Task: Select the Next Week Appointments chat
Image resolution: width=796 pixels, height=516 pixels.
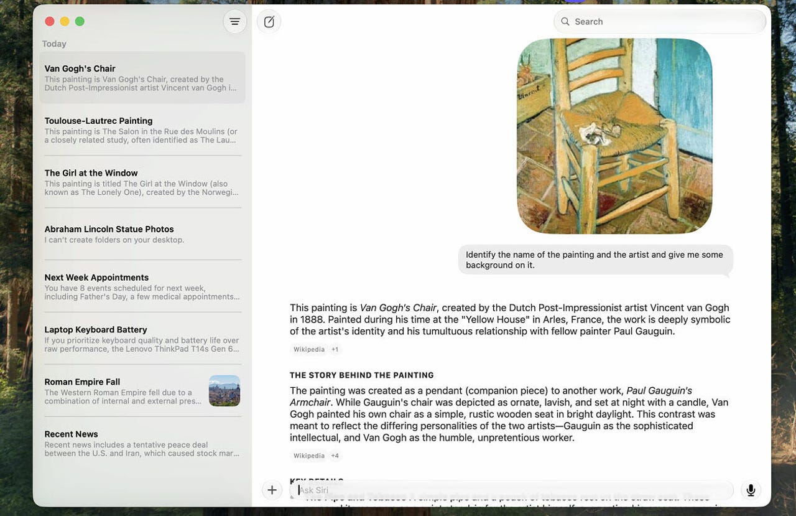Action: (x=142, y=286)
